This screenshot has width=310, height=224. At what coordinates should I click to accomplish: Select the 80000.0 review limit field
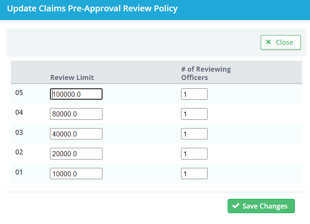click(x=76, y=114)
